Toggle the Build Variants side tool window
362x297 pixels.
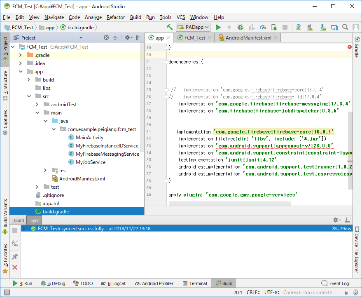pos(5,216)
